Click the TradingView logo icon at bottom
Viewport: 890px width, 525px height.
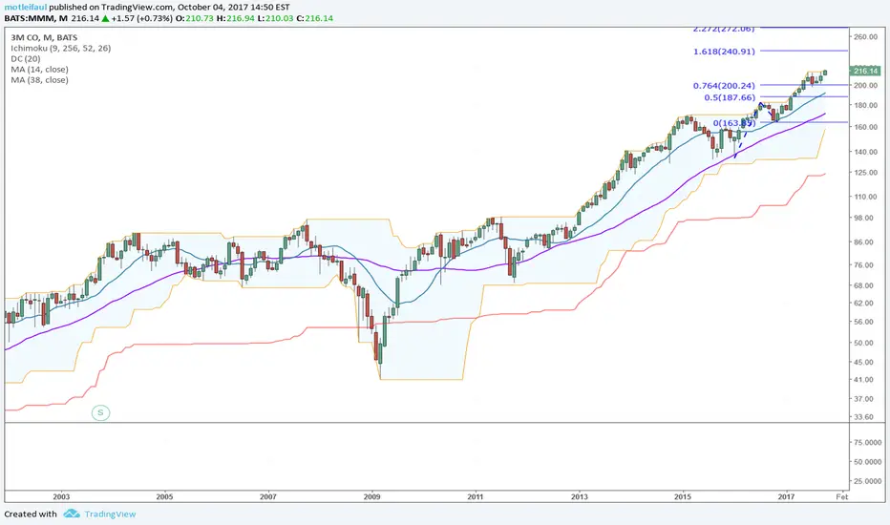tap(72, 514)
